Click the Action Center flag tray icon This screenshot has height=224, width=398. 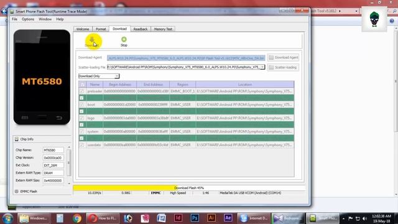pos(351,218)
